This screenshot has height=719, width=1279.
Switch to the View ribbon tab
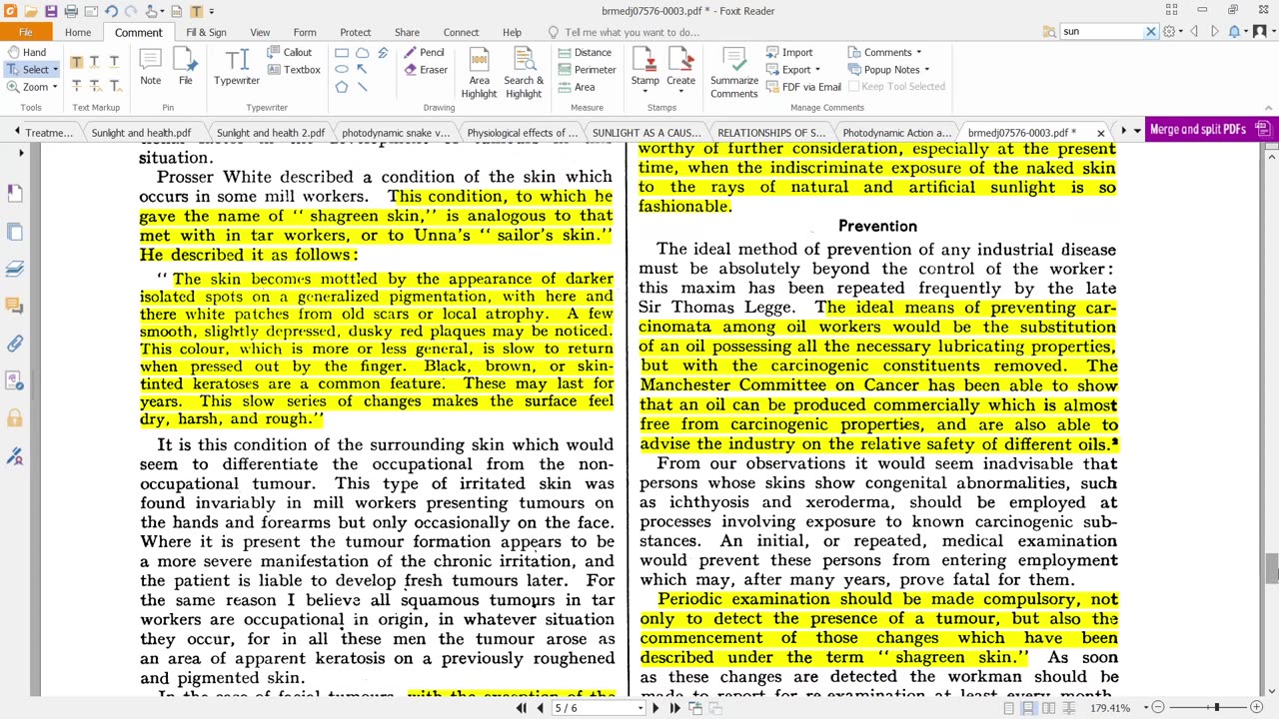click(x=260, y=32)
